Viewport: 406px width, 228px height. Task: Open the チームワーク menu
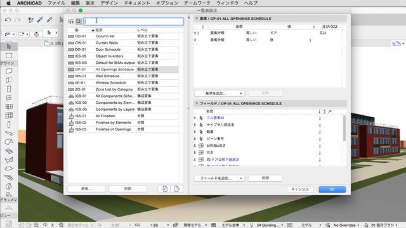(197, 3)
